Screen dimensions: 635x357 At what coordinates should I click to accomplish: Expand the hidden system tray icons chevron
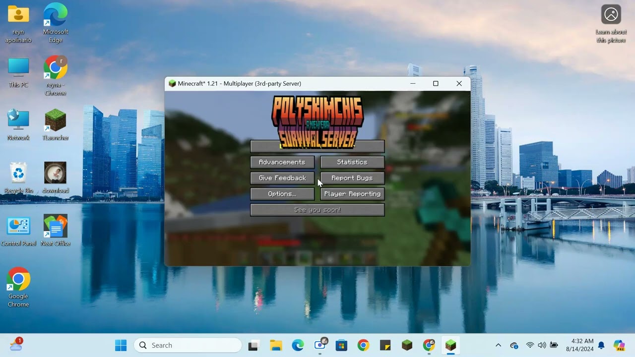[x=498, y=345]
